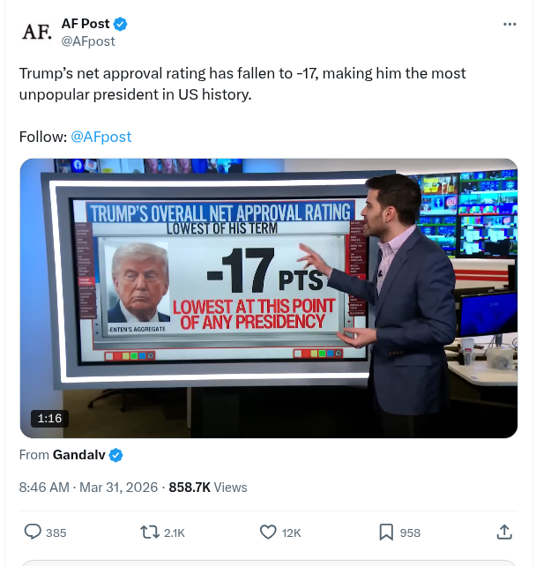Bookmark the post with the bookmark icon

[x=386, y=532]
